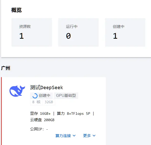
Task: Click the 显存 16GB+ spec line
Action: pos(40,113)
